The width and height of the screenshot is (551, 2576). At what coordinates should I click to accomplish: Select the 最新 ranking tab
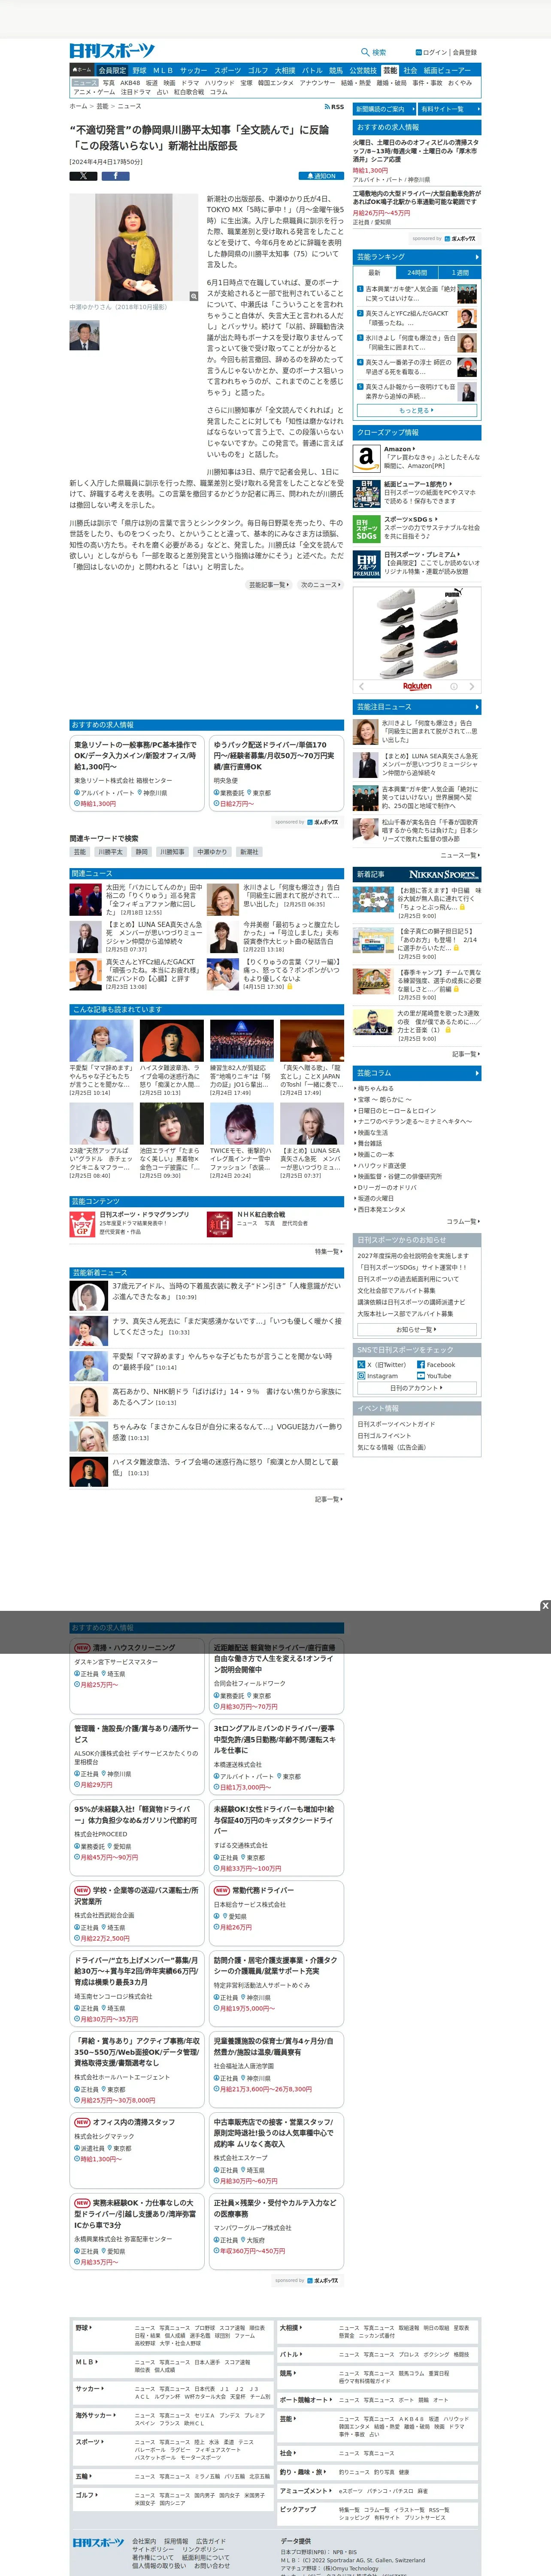point(375,273)
